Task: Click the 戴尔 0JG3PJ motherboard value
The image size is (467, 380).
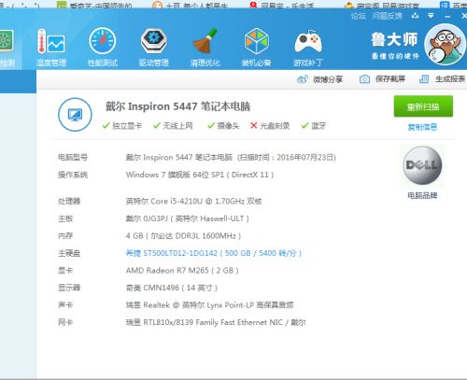Action: (x=188, y=218)
